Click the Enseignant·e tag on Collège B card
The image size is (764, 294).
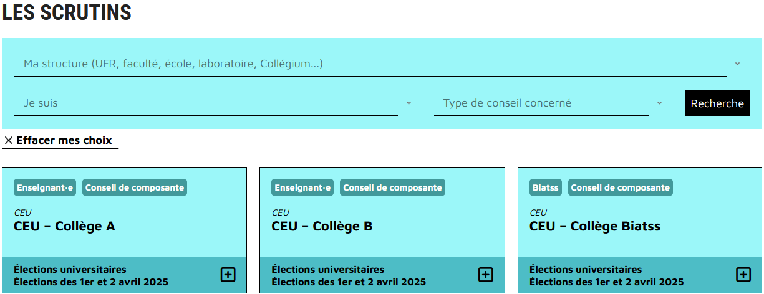click(x=302, y=187)
